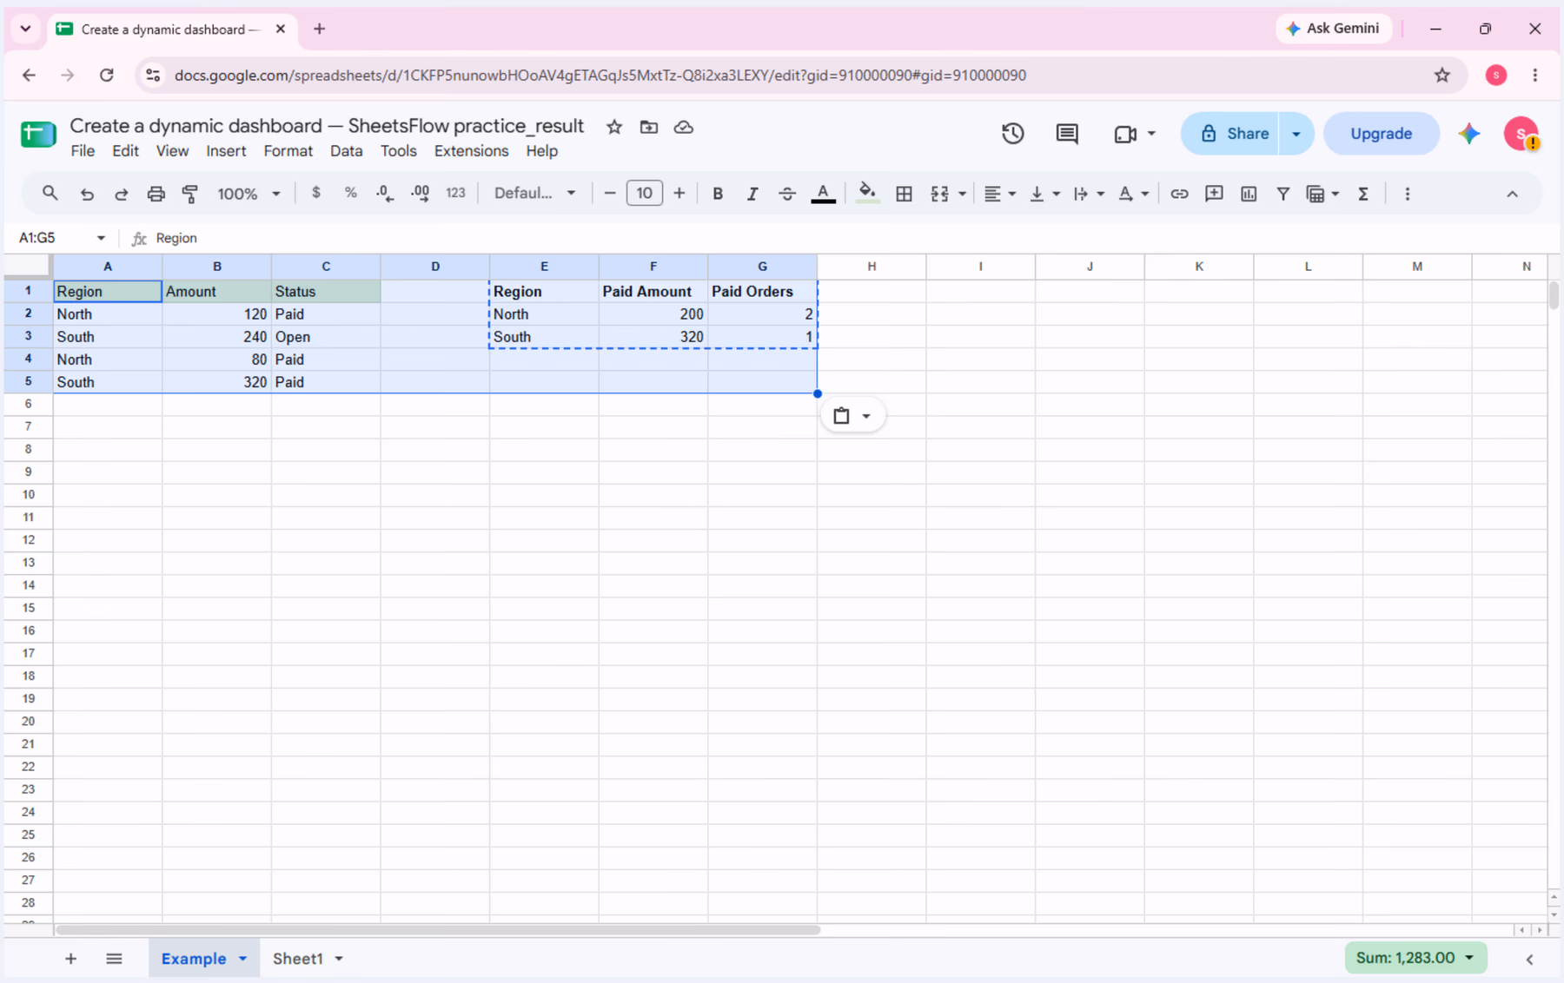Viewport: 1564px width, 983px height.
Task: Click the print icon
Action: pyautogui.click(x=156, y=194)
